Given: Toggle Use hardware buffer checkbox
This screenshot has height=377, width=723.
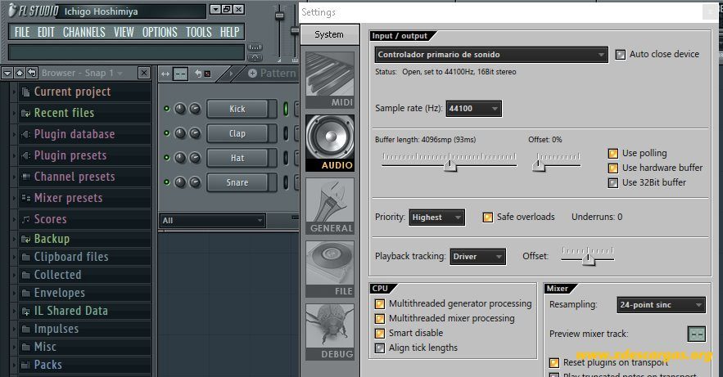Looking at the screenshot, I should coord(612,168).
